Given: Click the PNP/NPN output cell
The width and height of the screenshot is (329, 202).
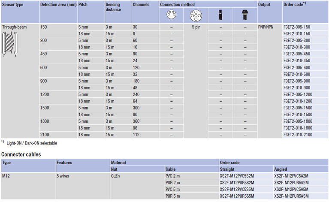Looking at the screenshot, I should pos(268,27).
